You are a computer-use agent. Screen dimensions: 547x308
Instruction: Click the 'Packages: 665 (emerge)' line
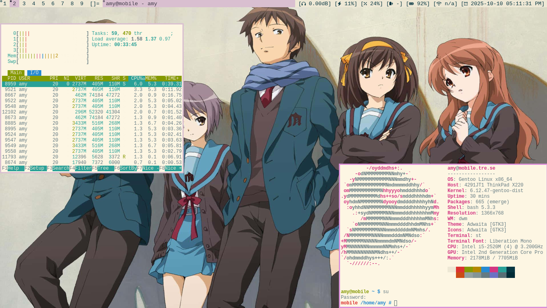point(478,202)
